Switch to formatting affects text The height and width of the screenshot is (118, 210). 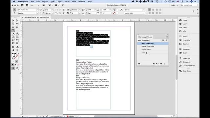17,62
